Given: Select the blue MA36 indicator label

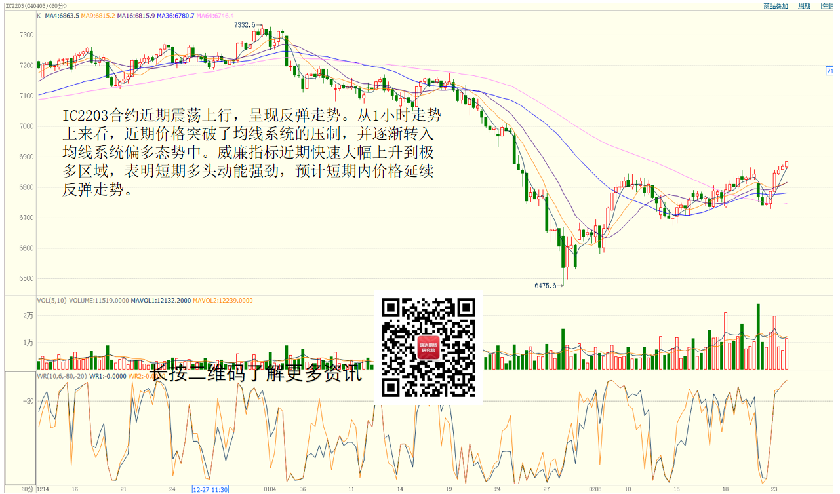Looking at the screenshot, I should (176, 15).
